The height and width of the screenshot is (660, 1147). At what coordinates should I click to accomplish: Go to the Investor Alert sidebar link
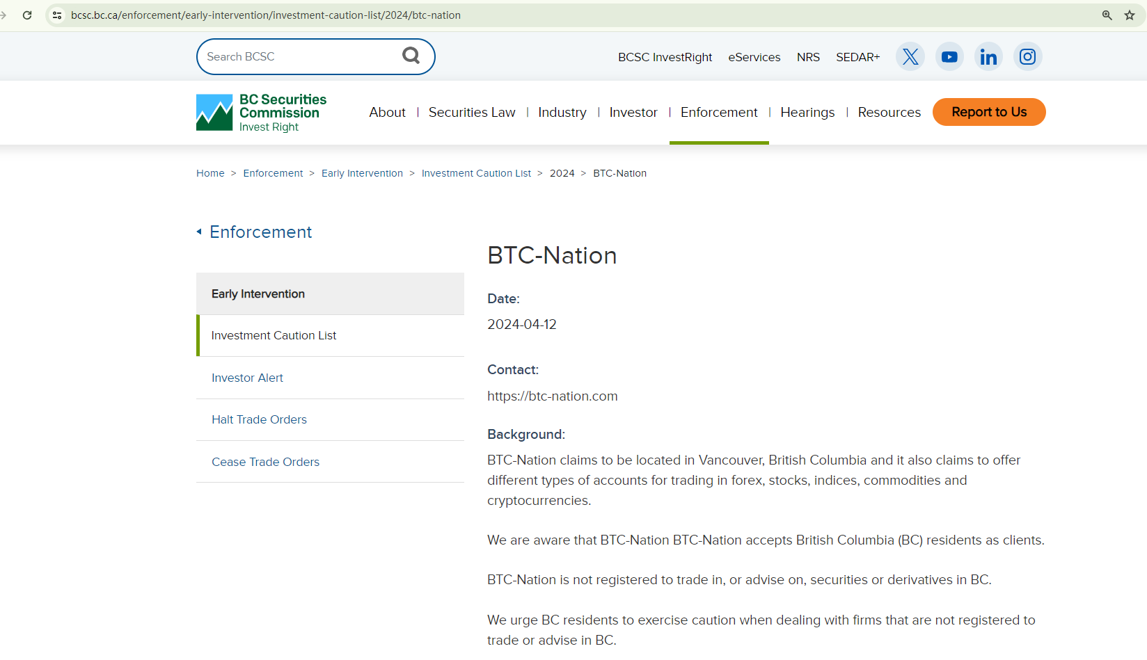(x=247, y=378)
